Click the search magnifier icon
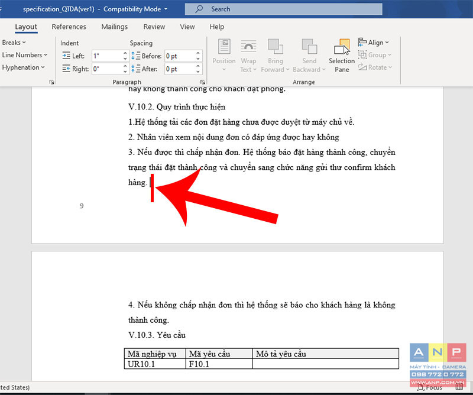Viewport: 473px width, 395px height. [199, 9]
